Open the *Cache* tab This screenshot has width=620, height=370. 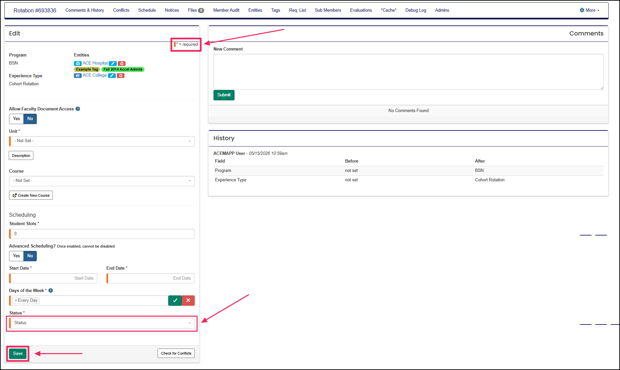[388, 10]
